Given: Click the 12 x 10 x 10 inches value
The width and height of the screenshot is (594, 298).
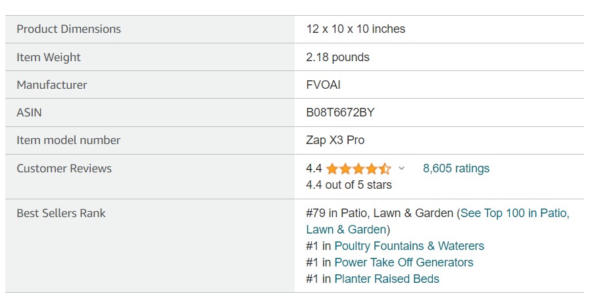Looking at the screenshot, I should [x=355, y=29].
